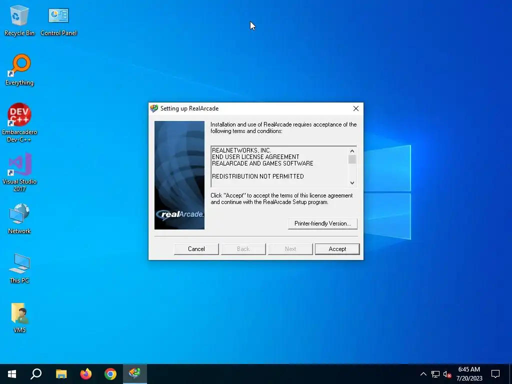Click the RealArcade icon in the dialog title bar
This screenshot has width=512, height=384.
click(154, 108)
